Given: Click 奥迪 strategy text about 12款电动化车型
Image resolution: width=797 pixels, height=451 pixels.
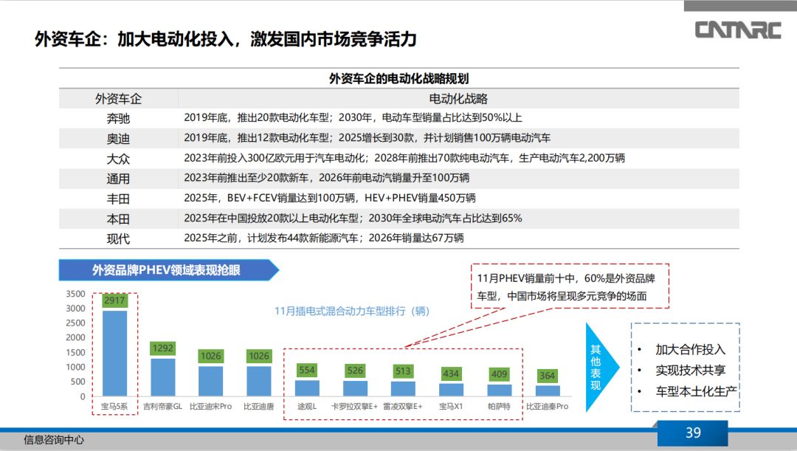Looking at the screenshot, I should pyautogui.click(x=367, y=138).
